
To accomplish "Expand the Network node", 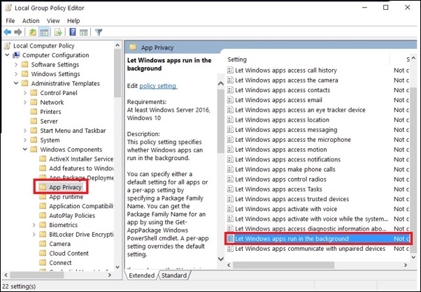I will 25,103.
